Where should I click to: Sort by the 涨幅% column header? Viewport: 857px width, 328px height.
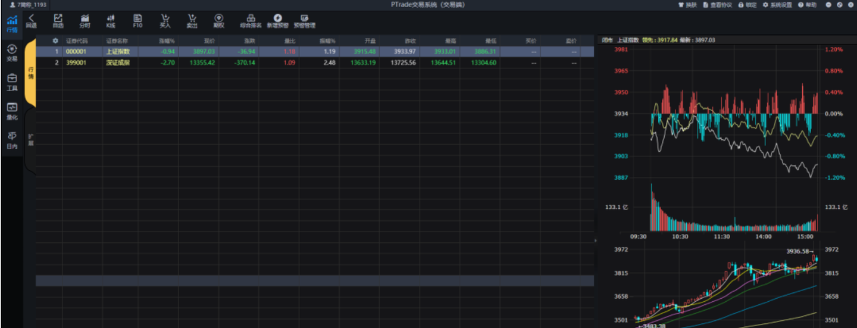(x=167, y=41)
